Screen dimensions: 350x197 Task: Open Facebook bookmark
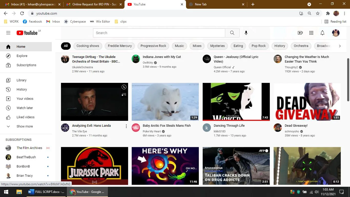point(32,22)
